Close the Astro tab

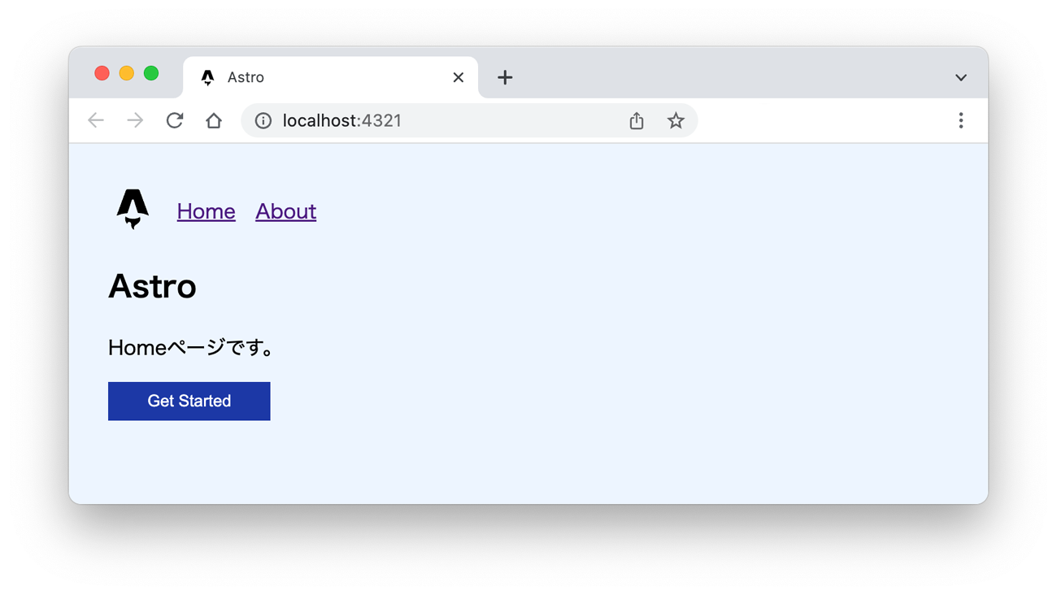[457, 76]
